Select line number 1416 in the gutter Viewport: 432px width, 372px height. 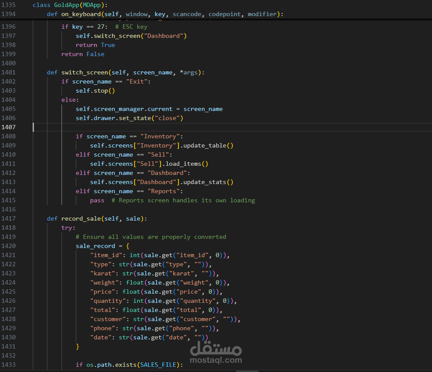(x=9, y=209)
